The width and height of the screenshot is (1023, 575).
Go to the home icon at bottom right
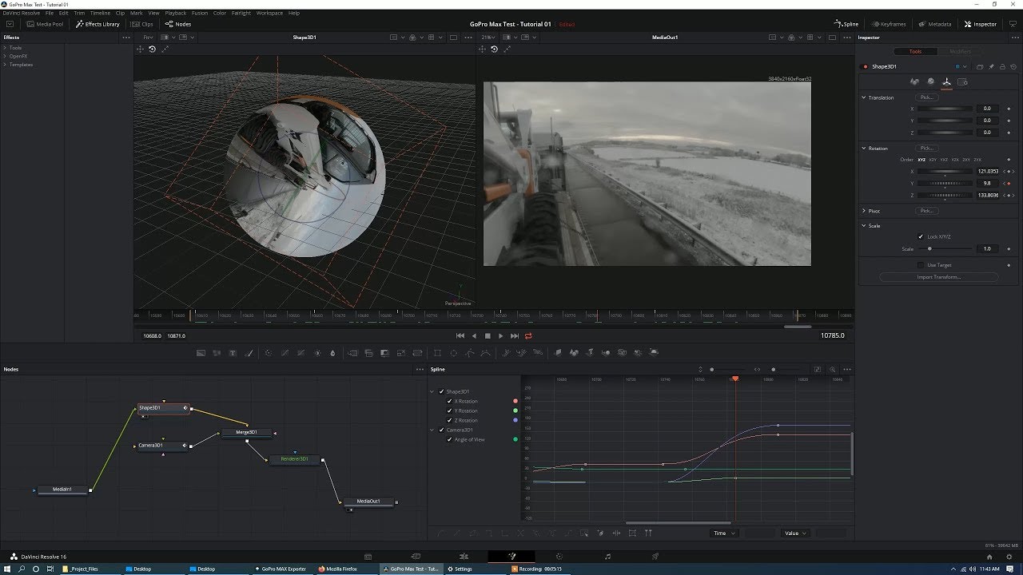989,557
